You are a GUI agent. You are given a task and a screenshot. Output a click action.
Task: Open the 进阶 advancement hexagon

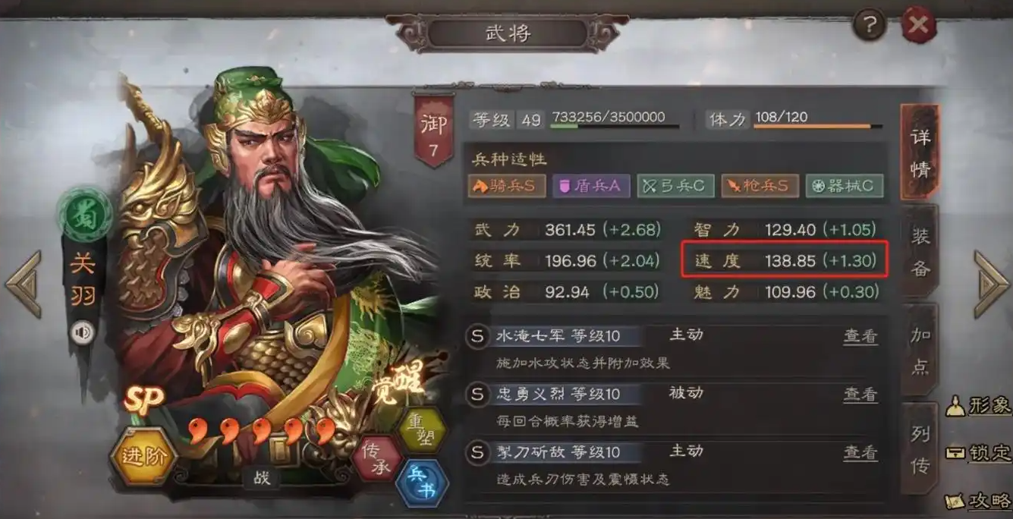pyautogui.click(x=144, y=456)
